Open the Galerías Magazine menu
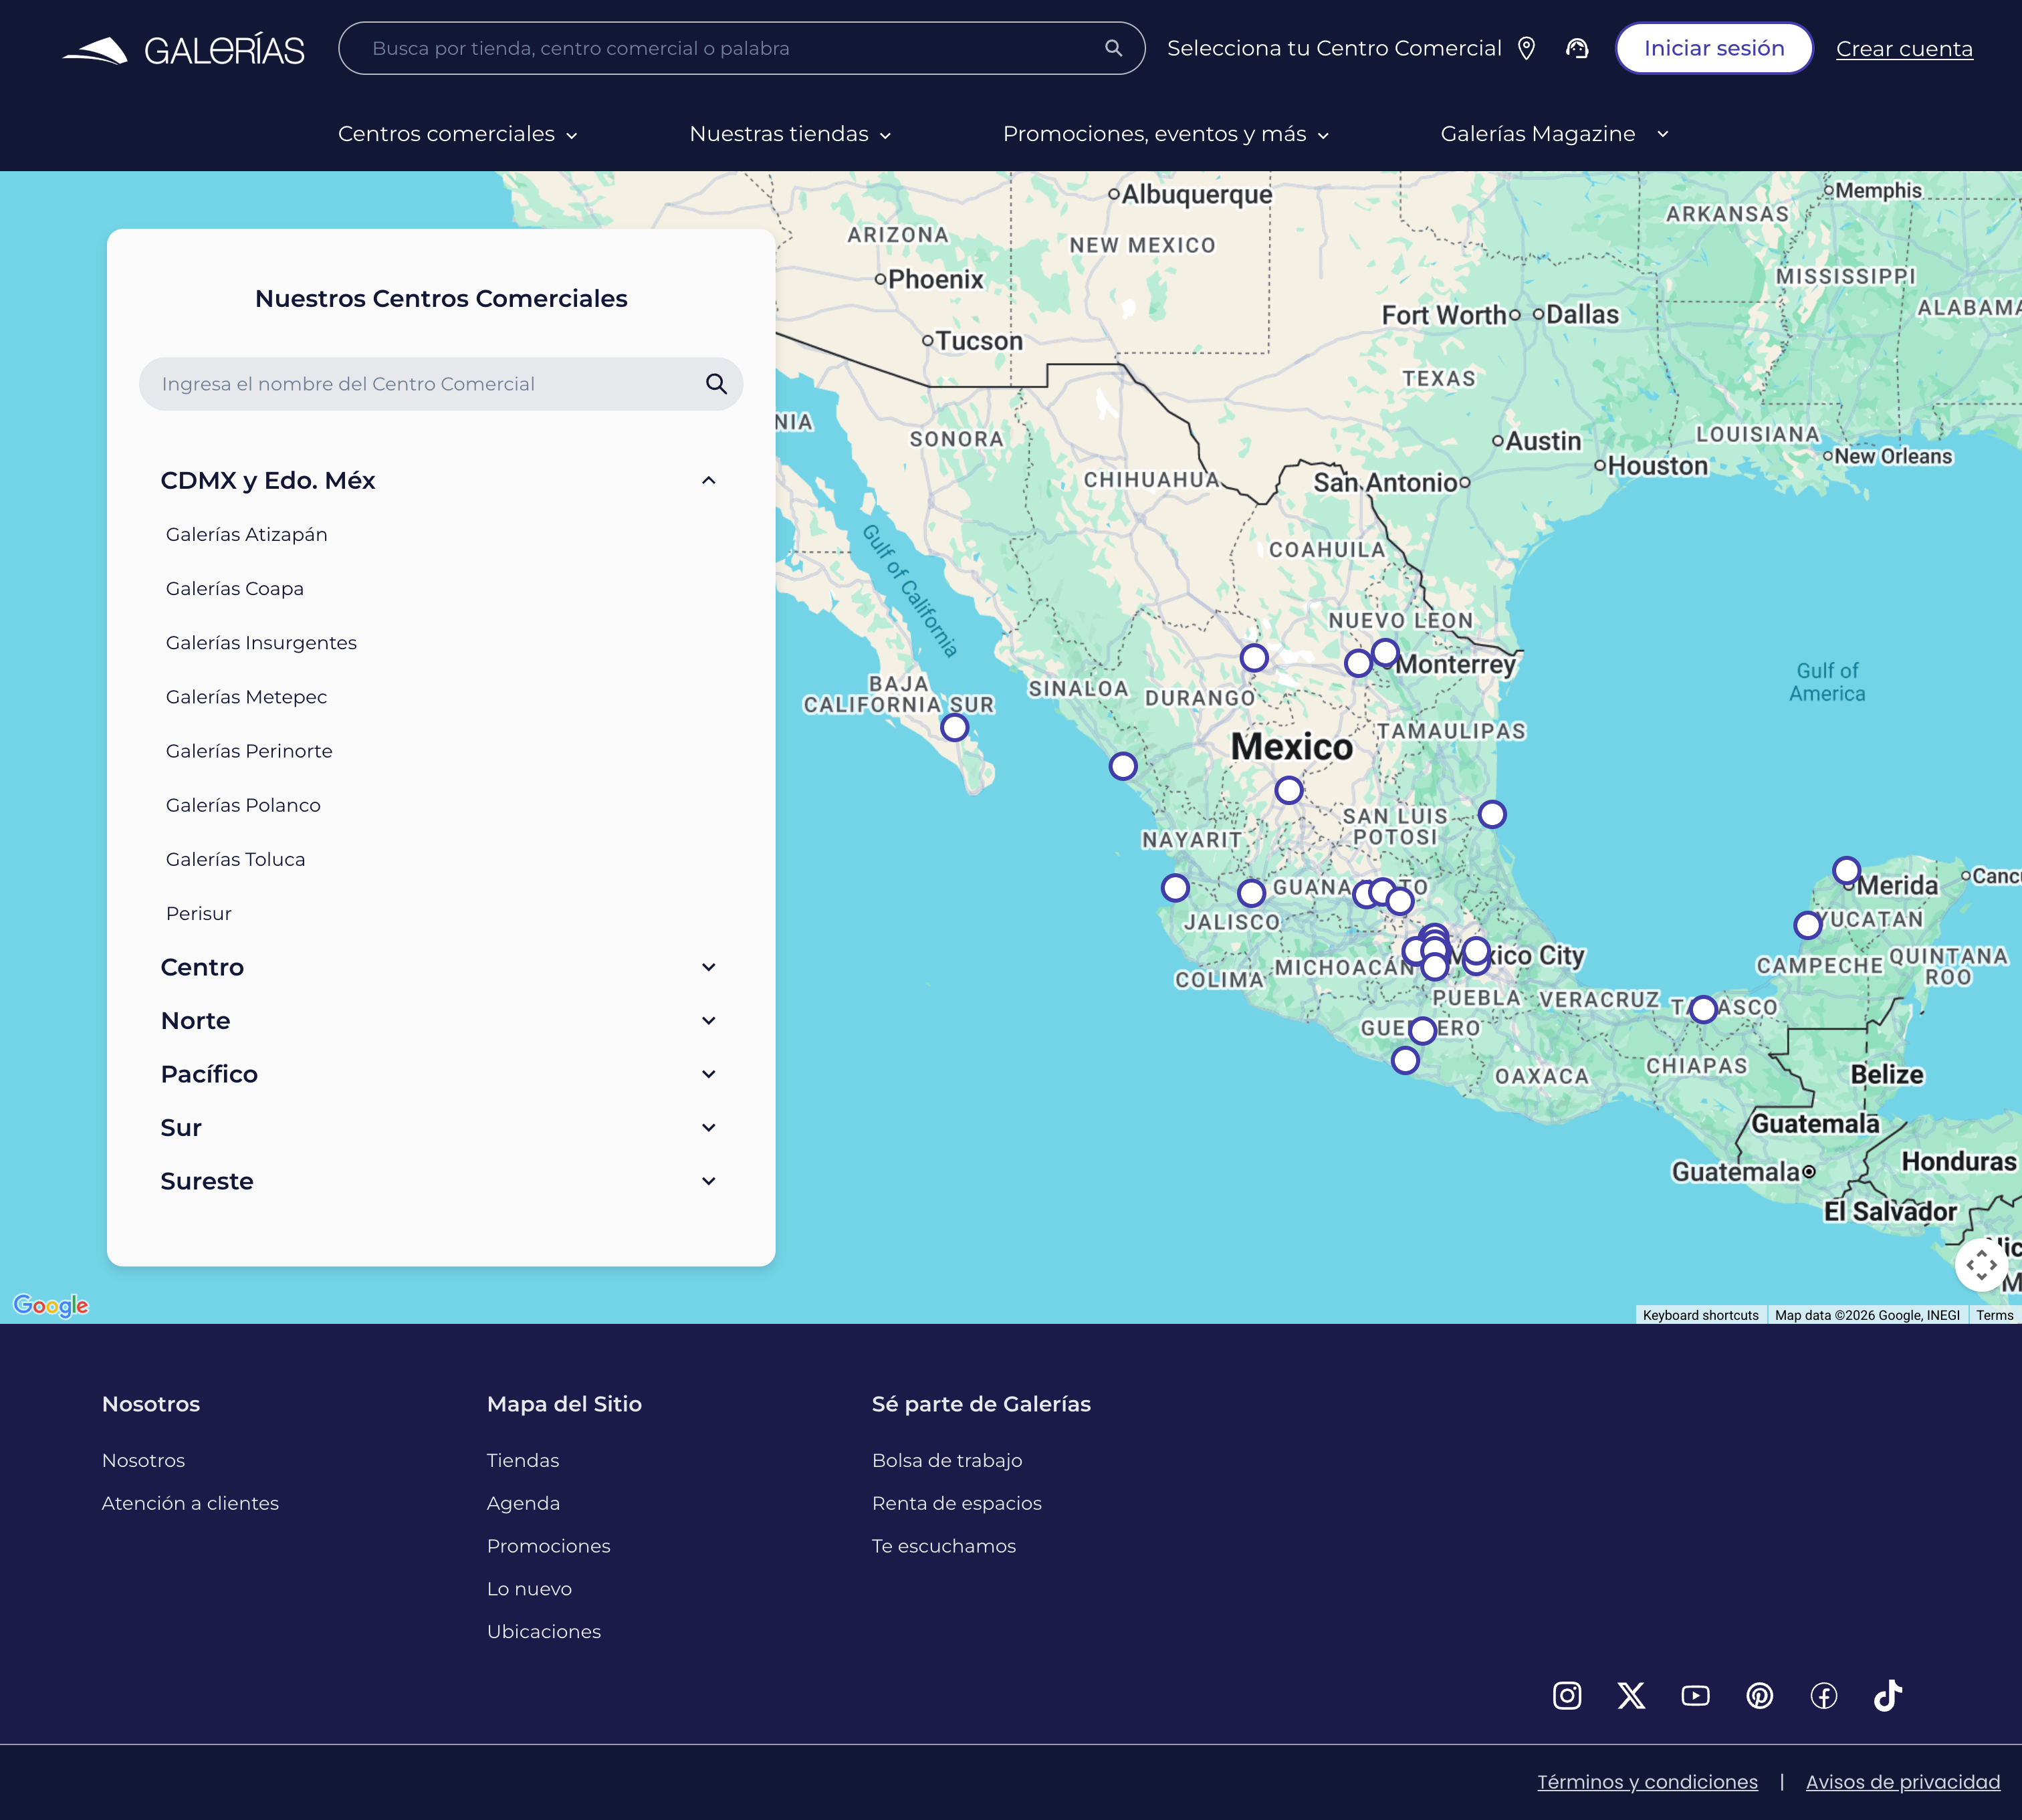The height and width of the screenshot is (1820, 2022). click(1552, 133)
